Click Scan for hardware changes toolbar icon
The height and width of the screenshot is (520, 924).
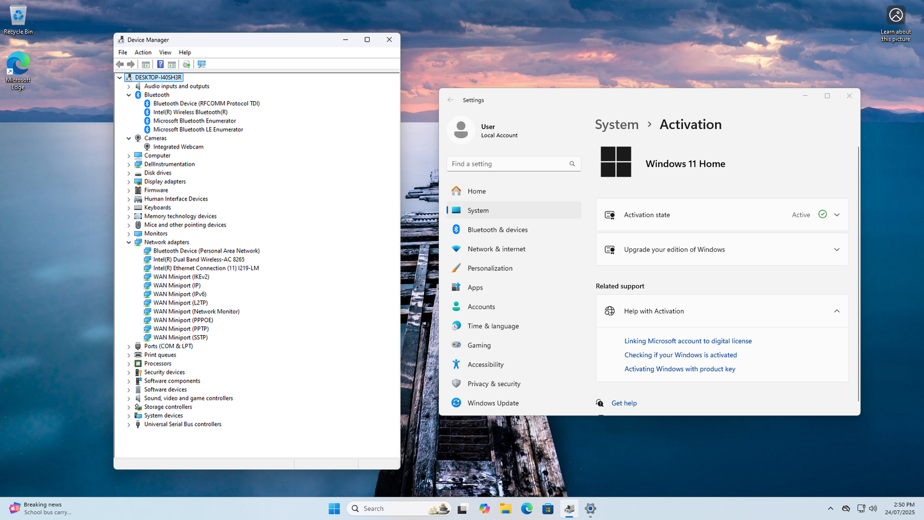tap(202, 64)
